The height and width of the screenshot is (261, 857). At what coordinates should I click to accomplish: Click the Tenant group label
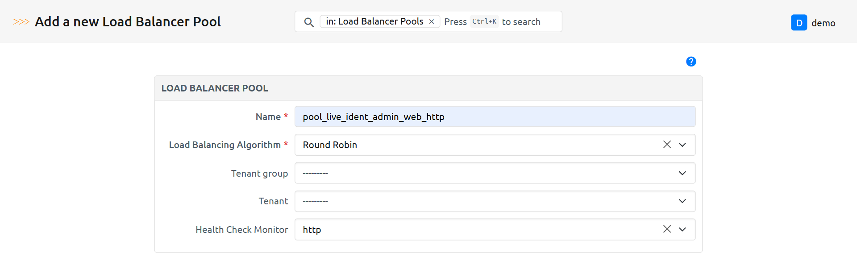pyautogui.click(x=259, y=174)
